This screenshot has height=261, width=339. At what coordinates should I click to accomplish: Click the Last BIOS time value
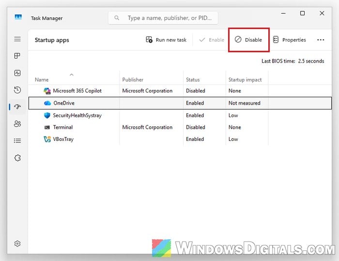tap(311, 61)
